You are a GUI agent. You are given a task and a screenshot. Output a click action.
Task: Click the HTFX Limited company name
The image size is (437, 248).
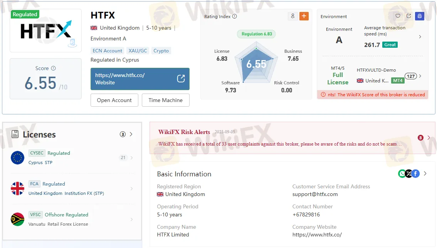173,235
